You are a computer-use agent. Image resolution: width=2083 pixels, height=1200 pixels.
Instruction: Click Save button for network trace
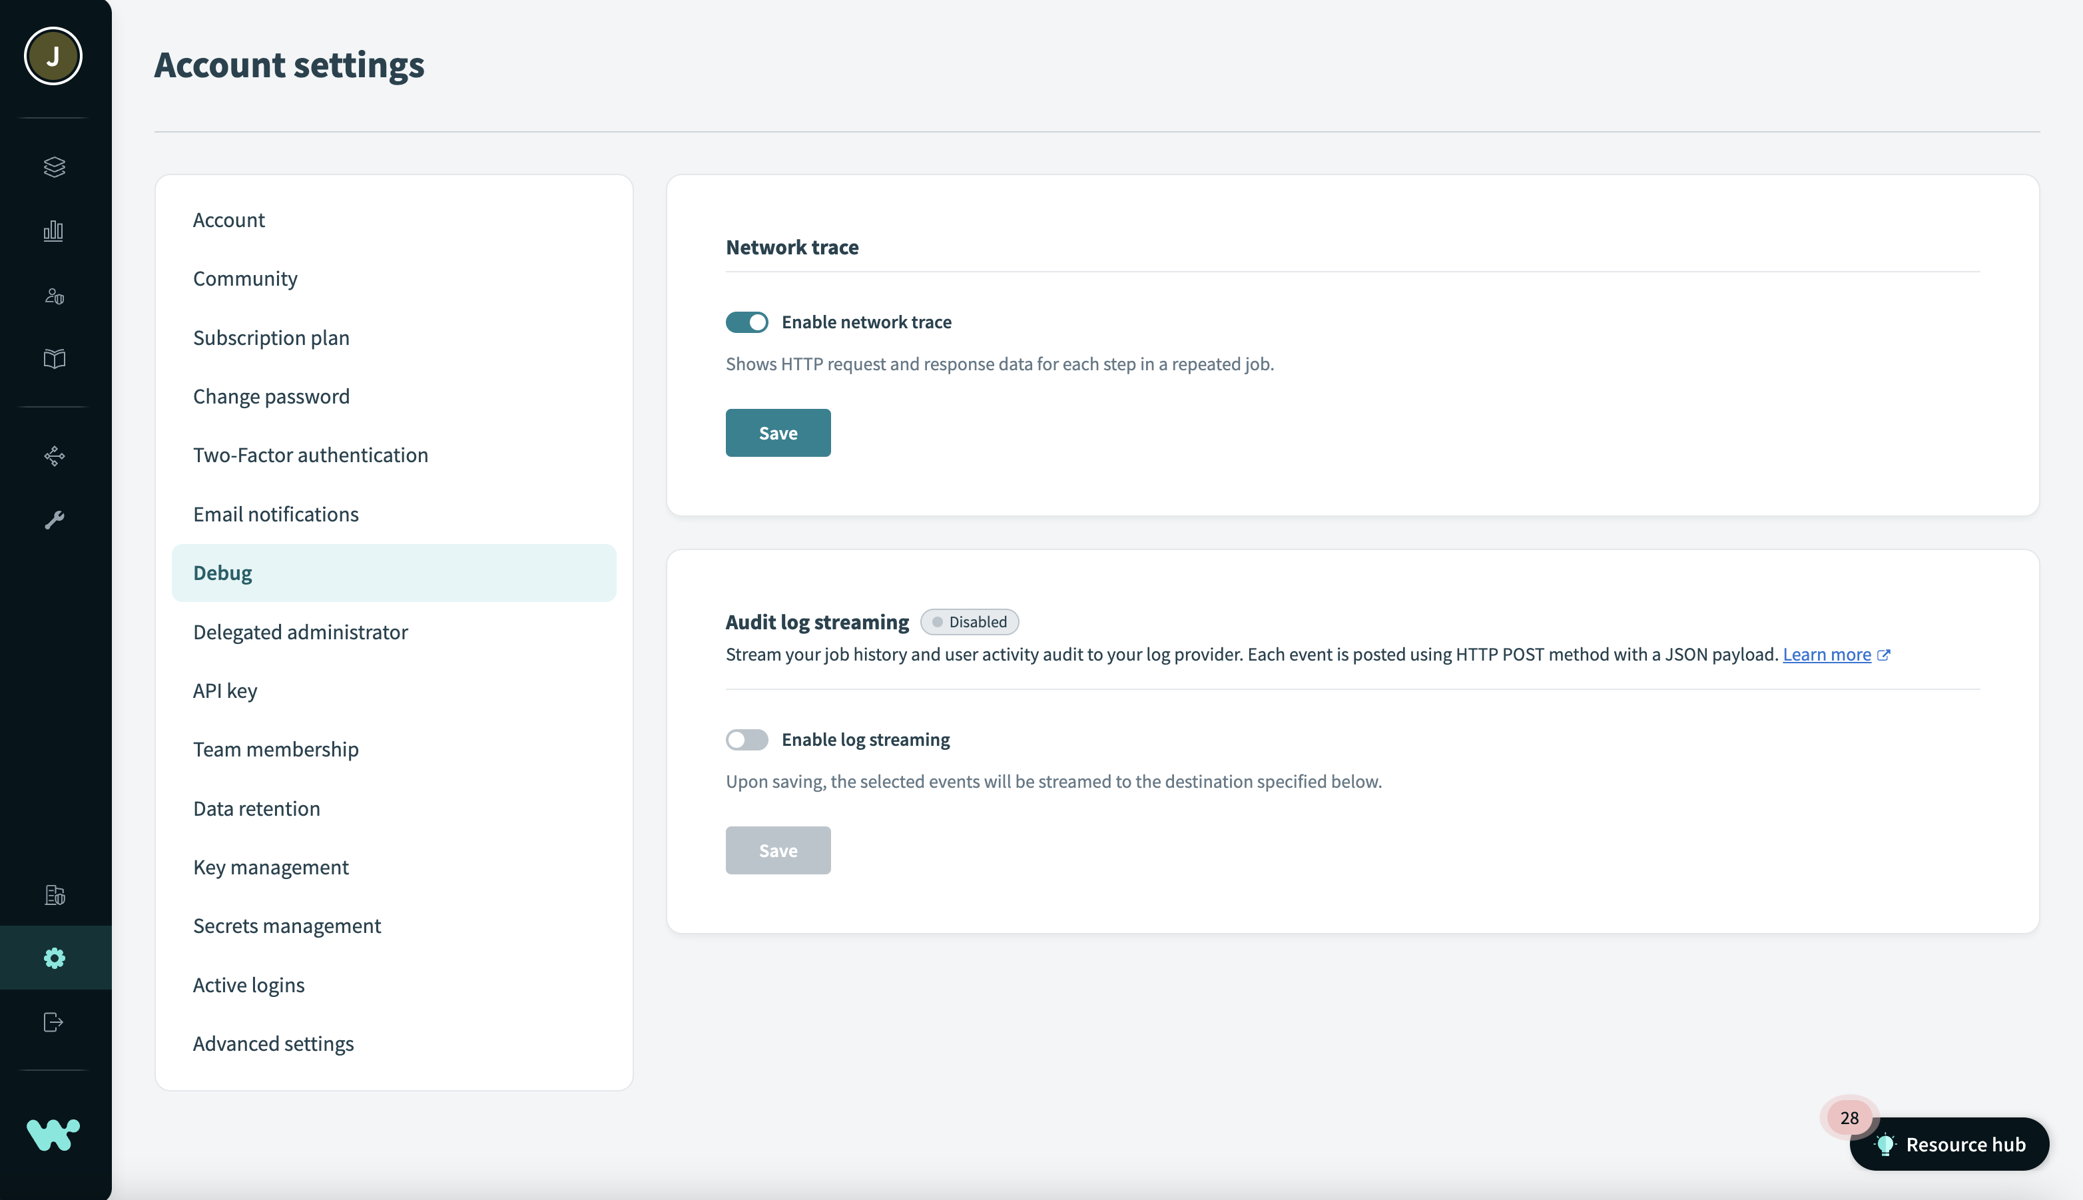click(778, 432)
